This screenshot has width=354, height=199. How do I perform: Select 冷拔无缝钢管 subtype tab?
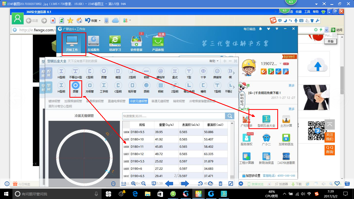[138, 101]
